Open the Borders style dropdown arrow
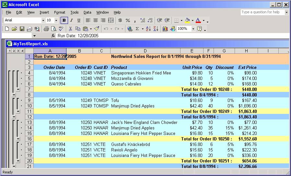 tap(181, 20)
